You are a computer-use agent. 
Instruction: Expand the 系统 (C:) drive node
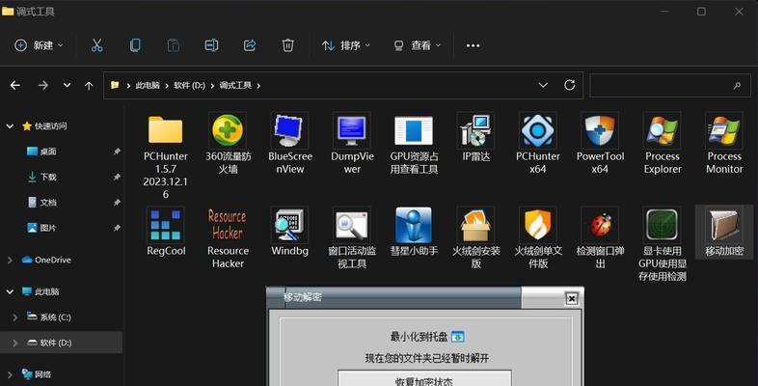15,317
